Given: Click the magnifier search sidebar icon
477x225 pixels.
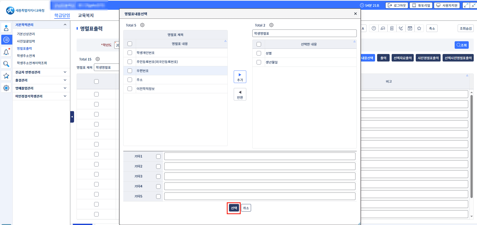Looking at the screenshot, I should (6, 64).
